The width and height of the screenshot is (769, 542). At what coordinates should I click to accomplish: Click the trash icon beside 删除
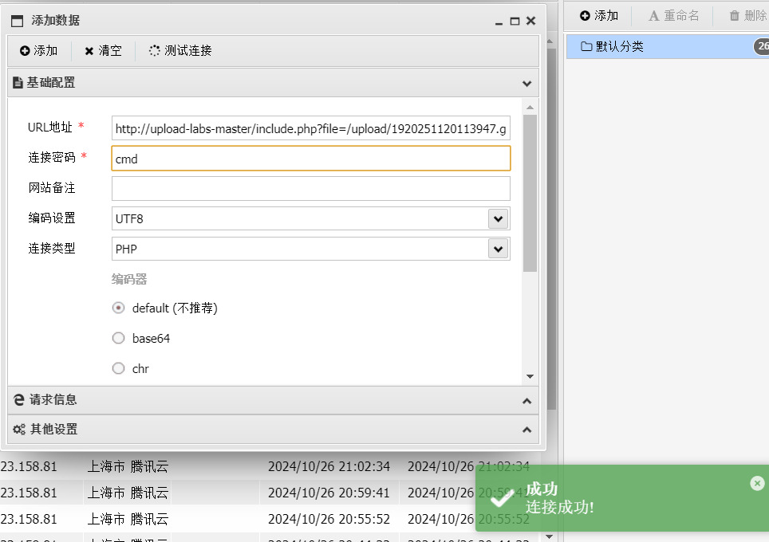point(734,16)
